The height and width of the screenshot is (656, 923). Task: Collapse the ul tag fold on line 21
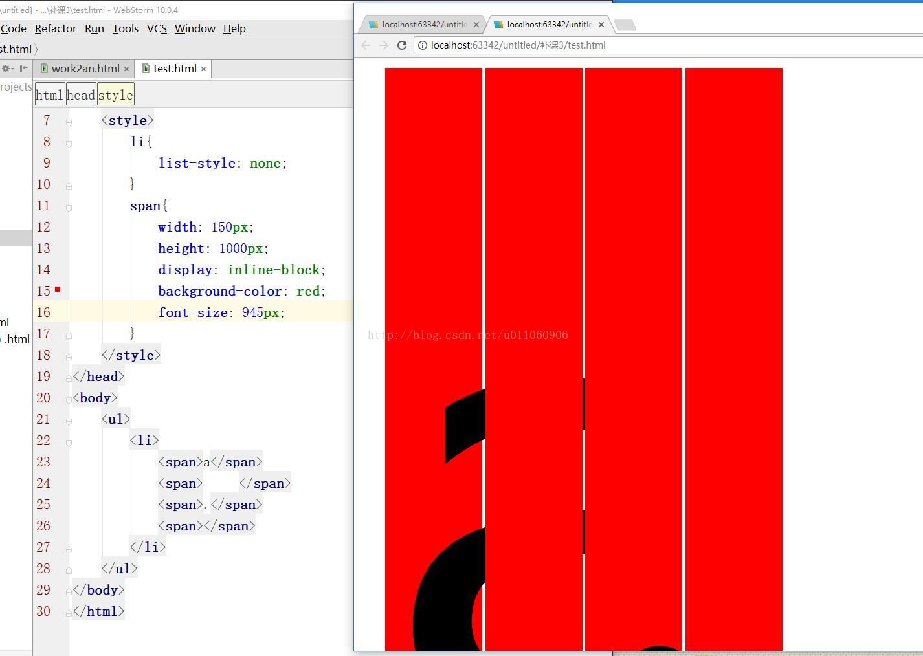coord(69,420)
